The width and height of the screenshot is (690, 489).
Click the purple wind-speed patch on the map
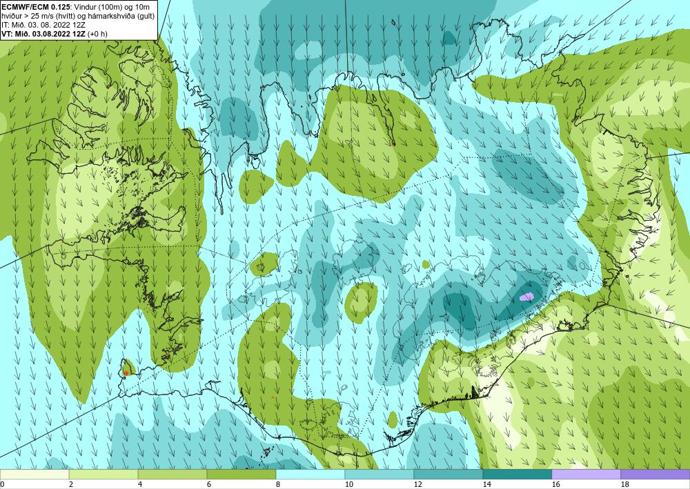526,297
